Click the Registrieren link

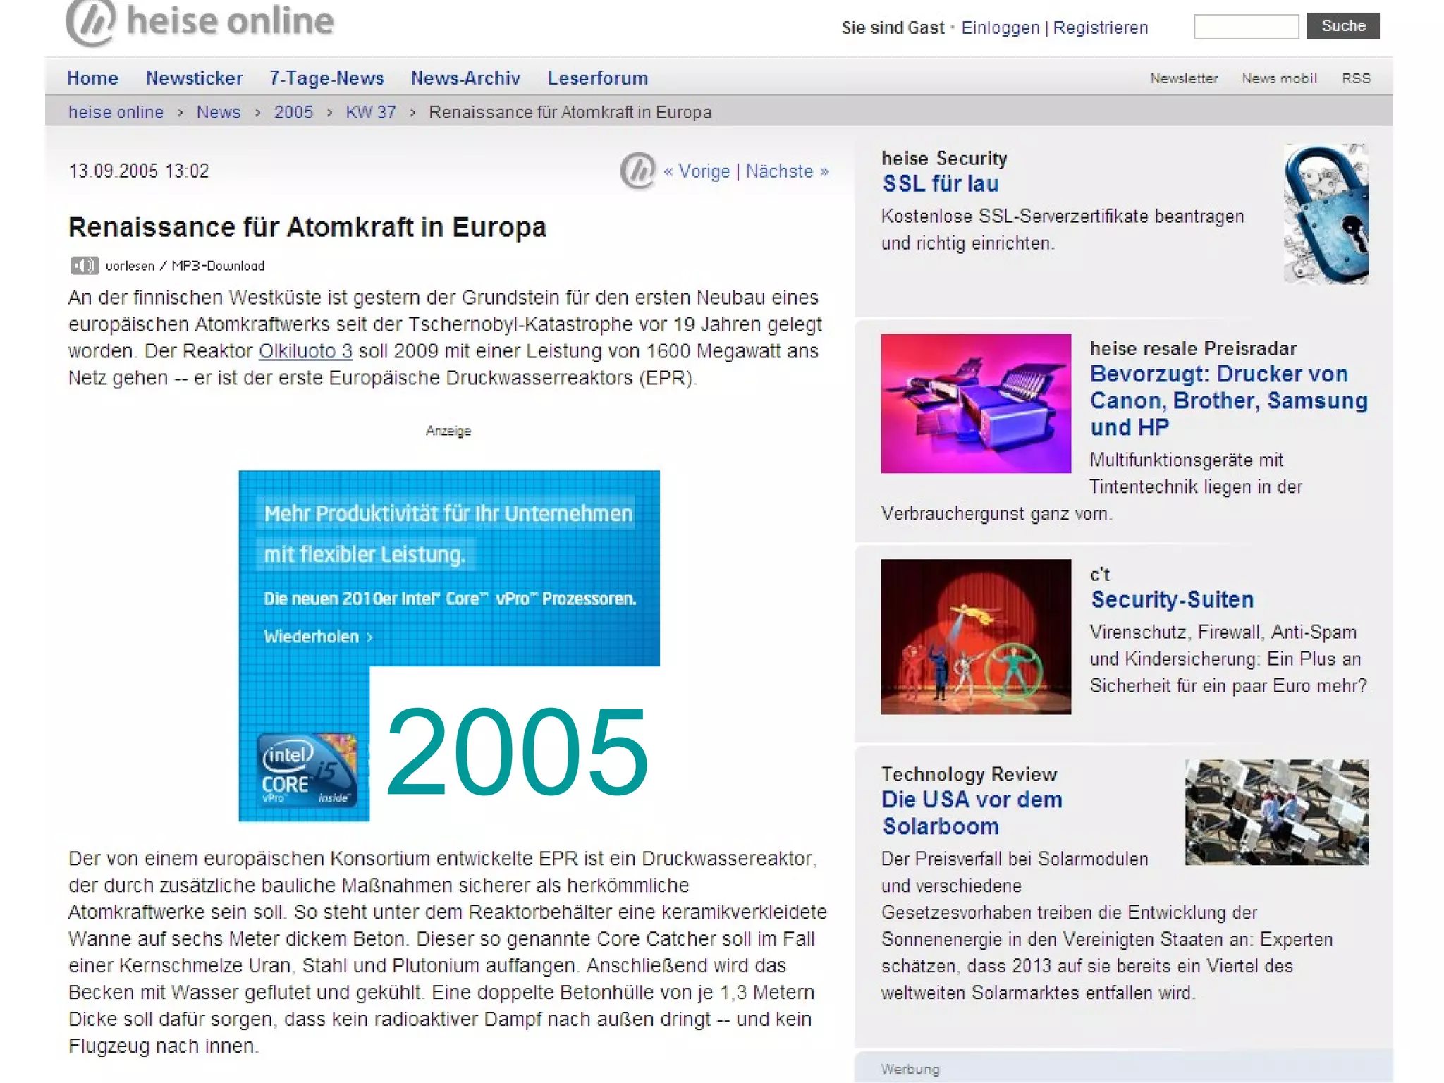coord(1100,27)
